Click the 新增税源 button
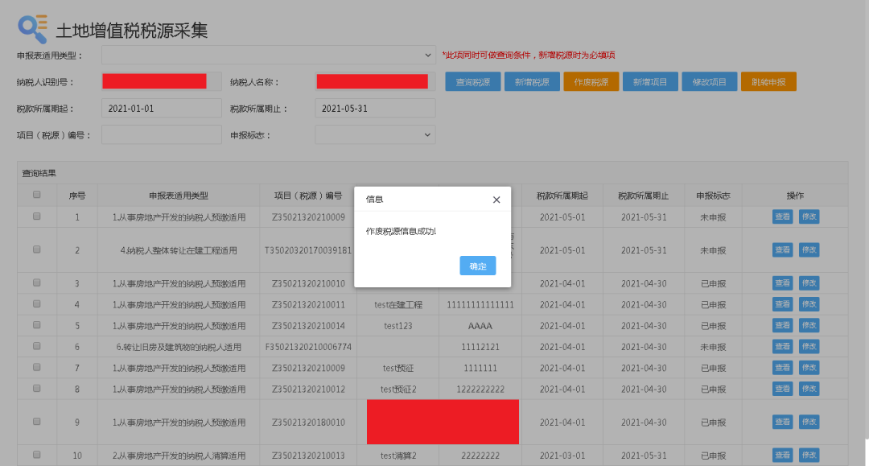Image resolution: width=869 pixels, height=466 pixels. click(x=532, y=81)
